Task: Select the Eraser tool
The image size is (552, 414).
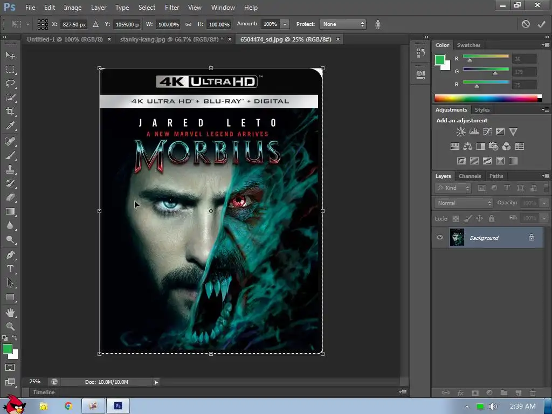Action: (10, 197)
